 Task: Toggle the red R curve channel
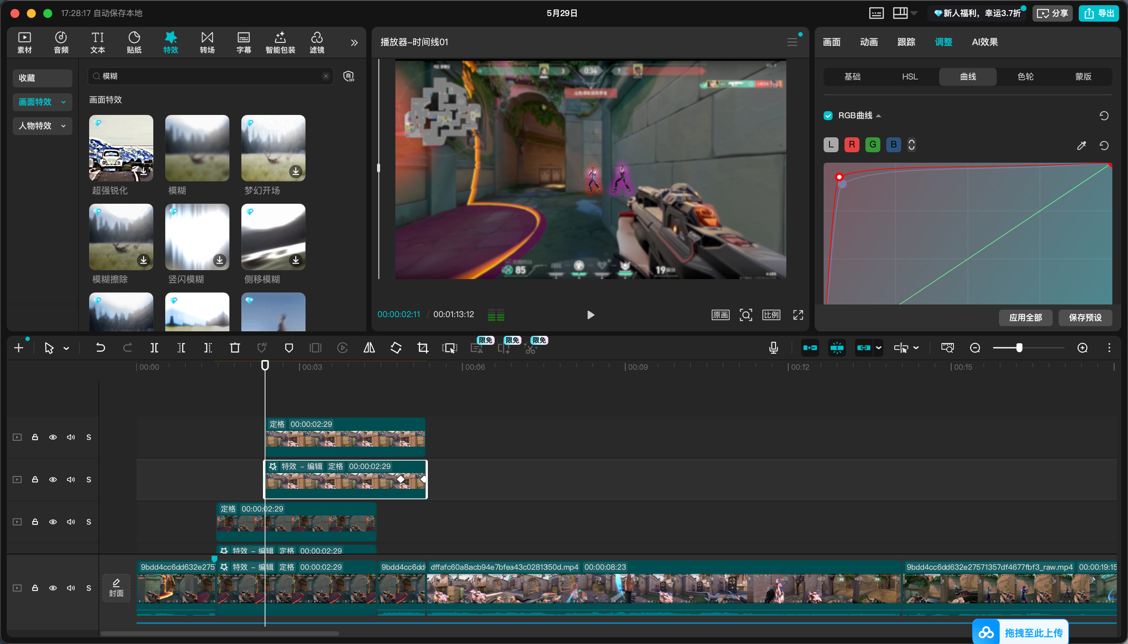(x=852, y=145)
